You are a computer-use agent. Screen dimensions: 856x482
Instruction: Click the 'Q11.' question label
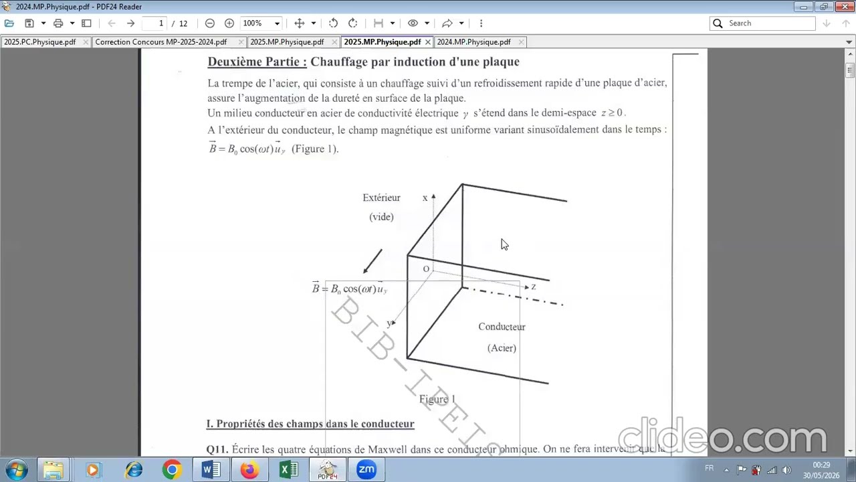click(217, 450)
